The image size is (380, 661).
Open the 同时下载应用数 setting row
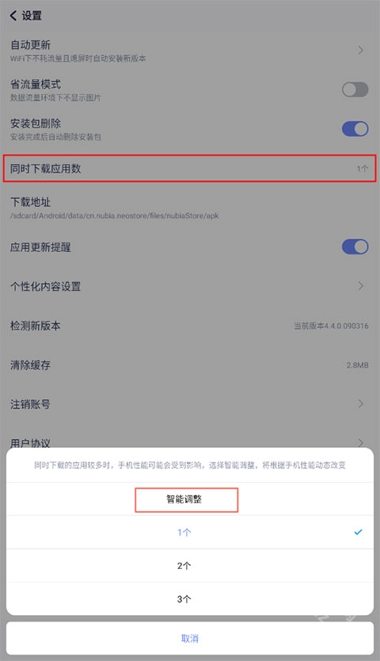point(189,168)
